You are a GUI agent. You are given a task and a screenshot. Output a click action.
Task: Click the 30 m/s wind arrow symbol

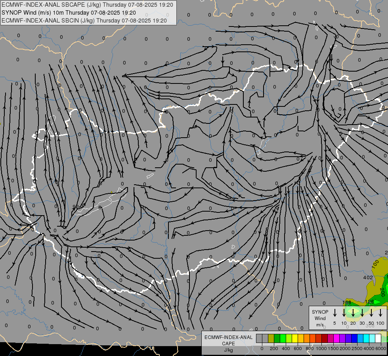tap(362, 313)
